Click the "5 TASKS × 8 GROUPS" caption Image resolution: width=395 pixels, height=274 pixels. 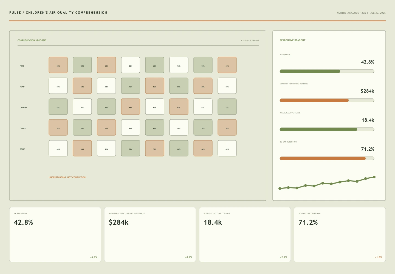pyautogui.click(x=250, y=41)
